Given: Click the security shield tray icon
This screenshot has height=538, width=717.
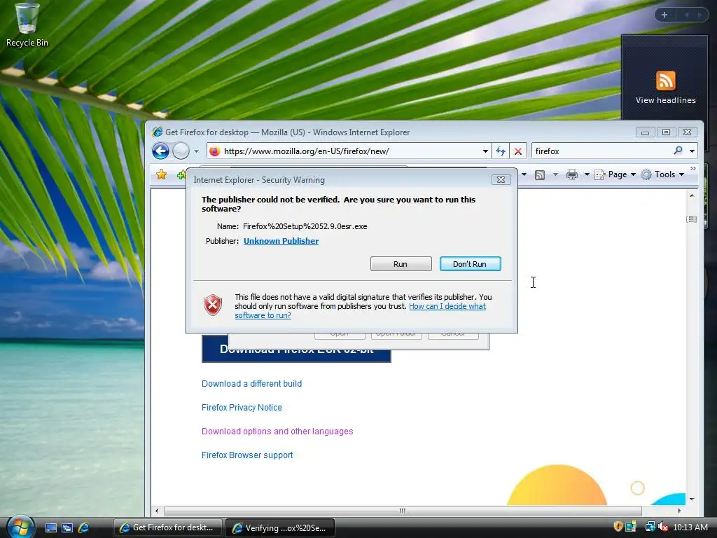Looking at the screenshot, I should [x=618, y=527].
